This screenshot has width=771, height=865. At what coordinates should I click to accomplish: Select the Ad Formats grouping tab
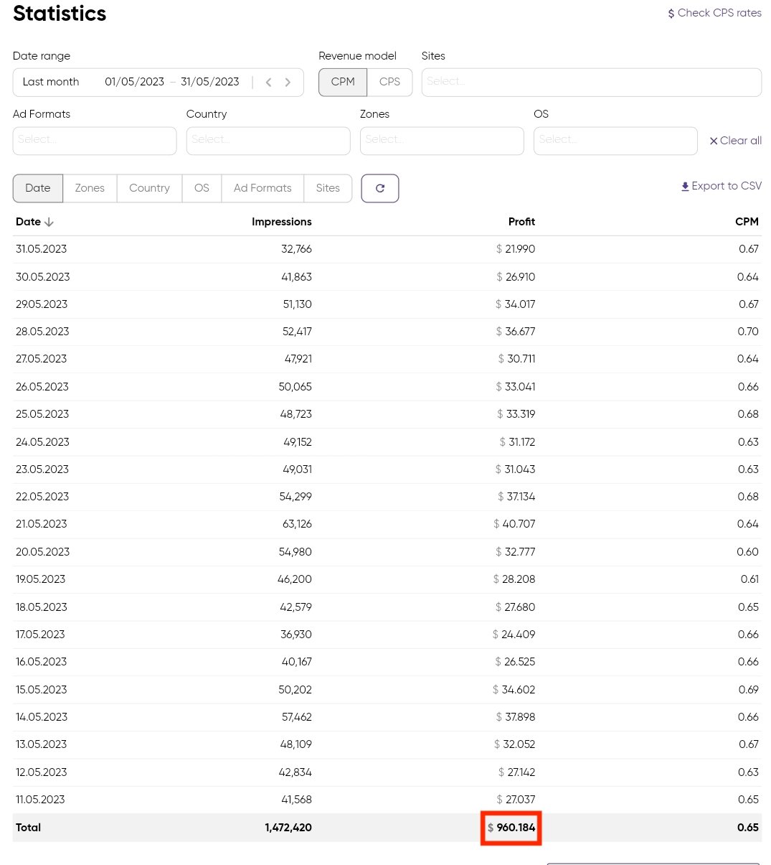pyautogui.click(x=262, y=188)
